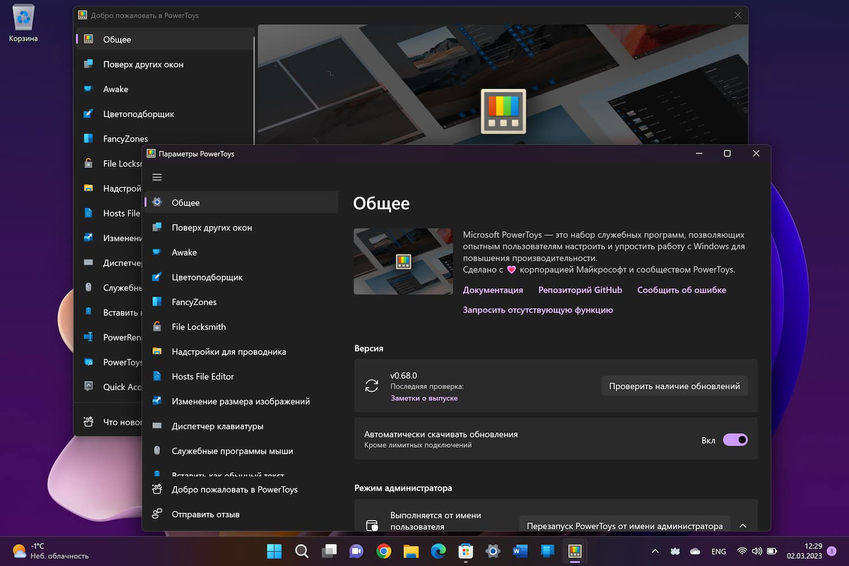The height and width of the screenshot is (566, 849).
Task: Select Общее in the welcome window list
Action: coord(165,39)
